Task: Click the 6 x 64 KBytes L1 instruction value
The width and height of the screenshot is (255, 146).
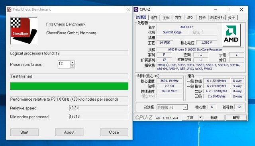Action: [217, 86]
